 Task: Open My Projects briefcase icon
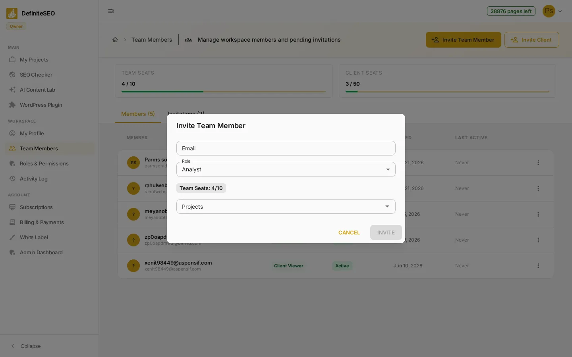pyautogui.click(x=12, y=59)
